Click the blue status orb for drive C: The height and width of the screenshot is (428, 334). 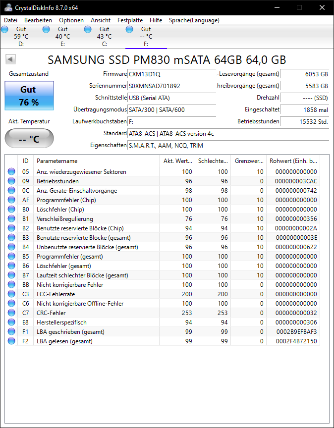click(88, 29)
